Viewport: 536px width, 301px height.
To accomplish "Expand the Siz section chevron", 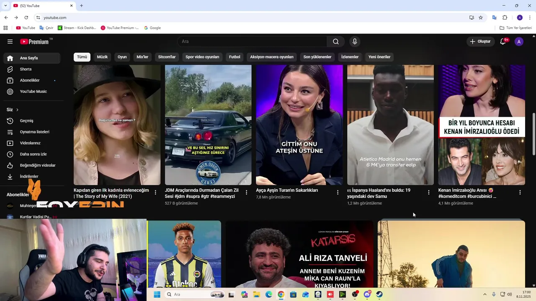I will pos(17,110).
